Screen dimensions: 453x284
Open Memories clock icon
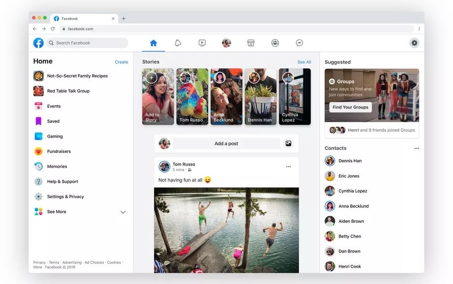pyautogui.click(x=38, y=166)
